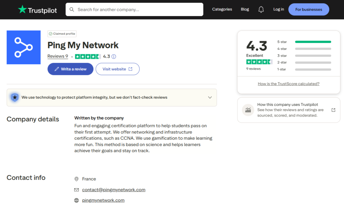Open the company reviews via Reviews 9
The width and height of the screenshot is (344, 212).
click(57, 56)
